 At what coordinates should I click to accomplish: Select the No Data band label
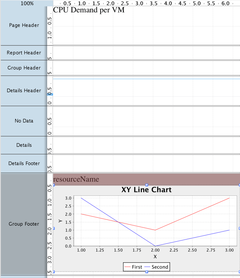(x=24, y=121)
